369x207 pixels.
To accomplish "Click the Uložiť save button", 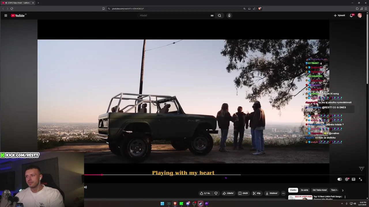I will [x=243, y=193].
